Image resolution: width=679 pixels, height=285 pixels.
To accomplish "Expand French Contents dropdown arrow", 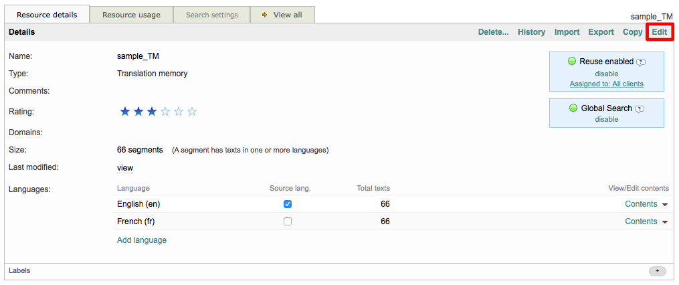I will pyautogui.click(x=665, y=222).
